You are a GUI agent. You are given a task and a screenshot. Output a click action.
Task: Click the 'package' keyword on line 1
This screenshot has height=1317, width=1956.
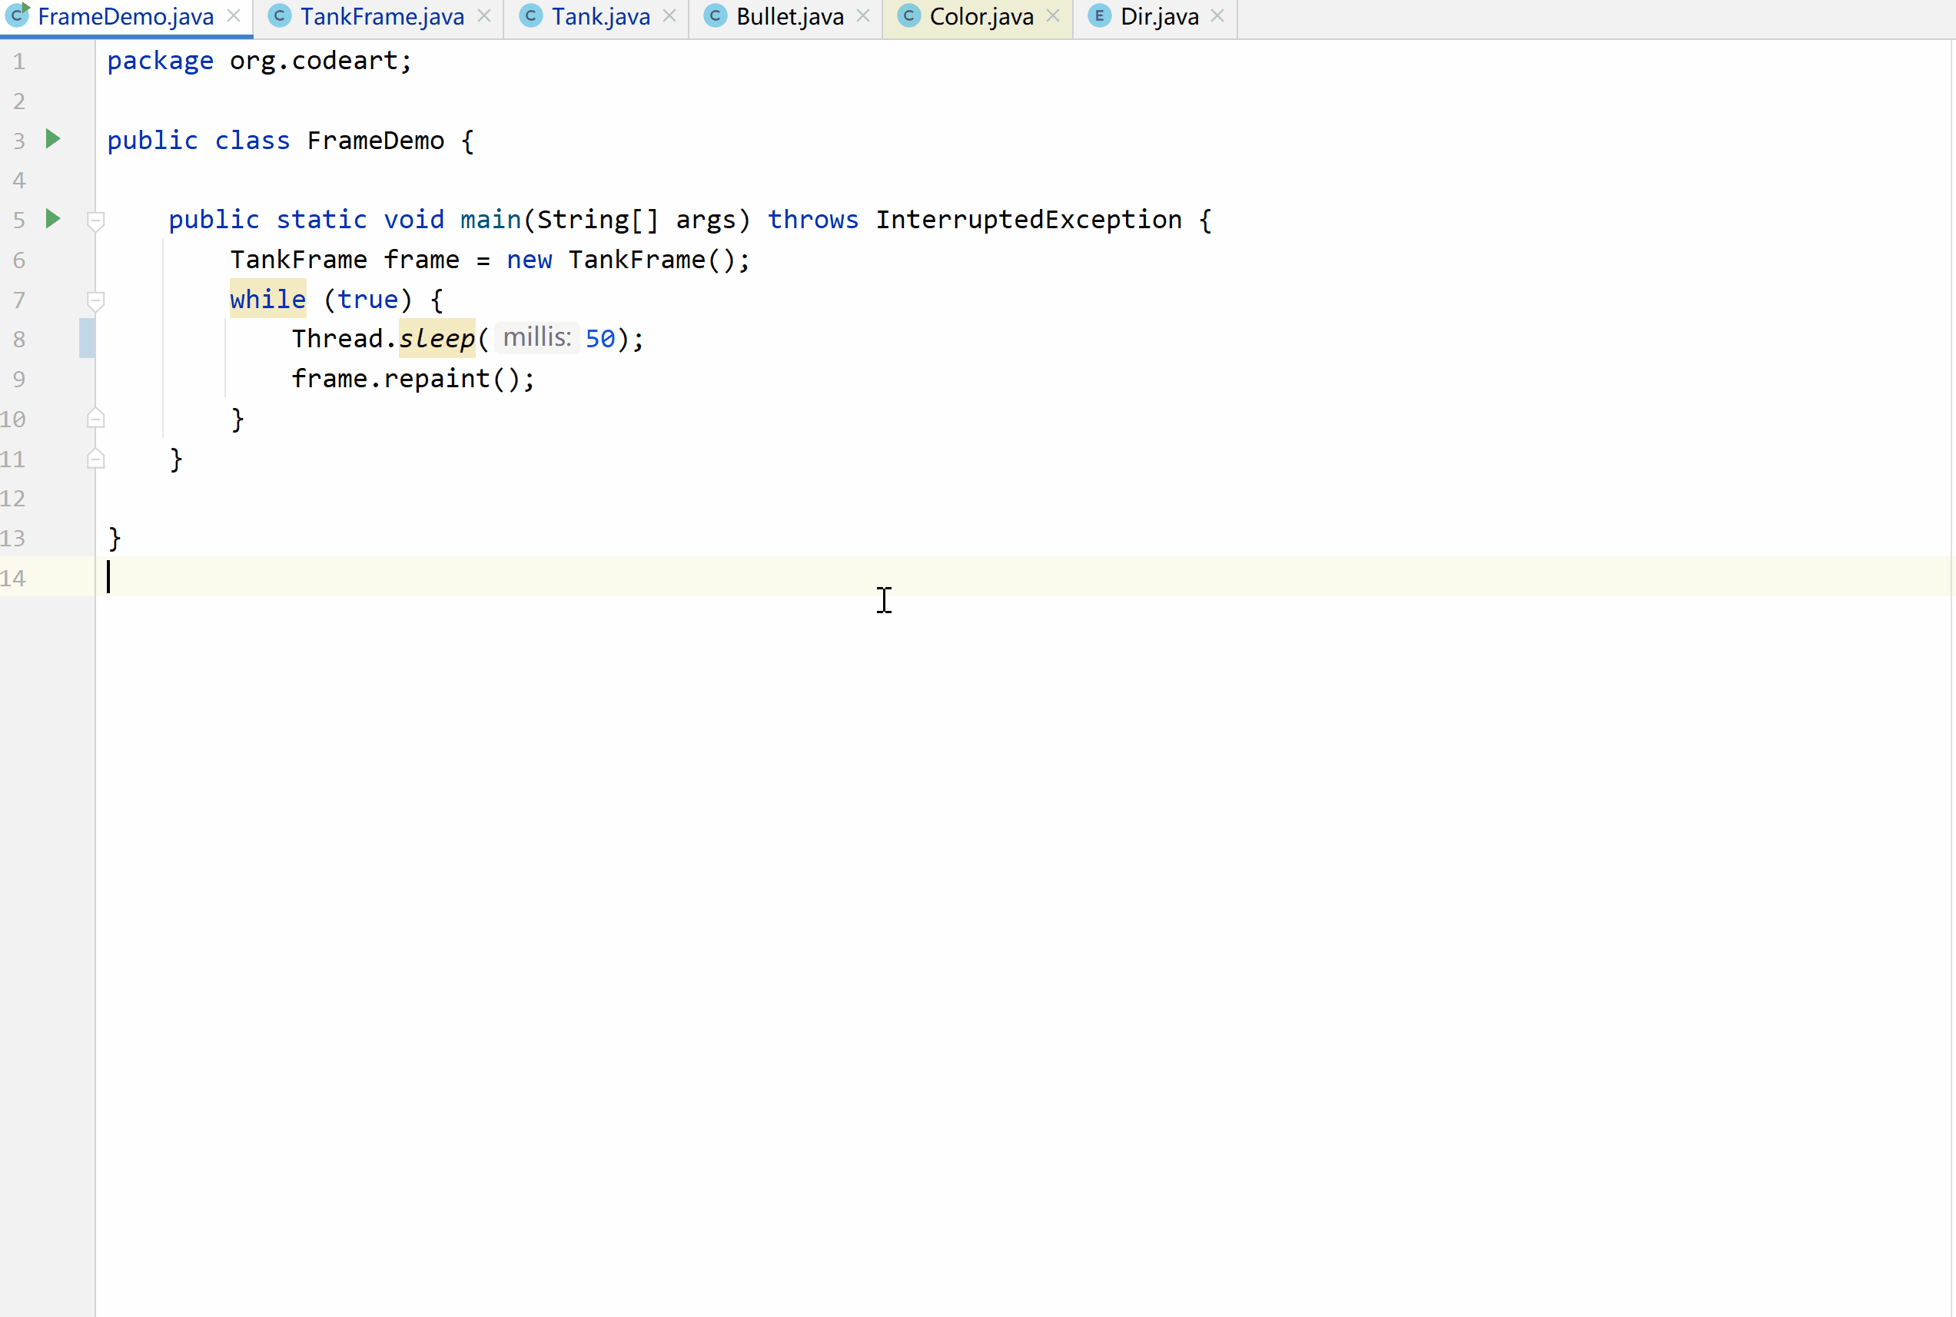(x=161, y=61)
